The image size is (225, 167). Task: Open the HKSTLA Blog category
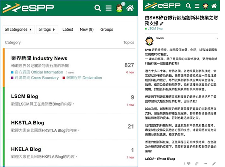click(27, 123)
